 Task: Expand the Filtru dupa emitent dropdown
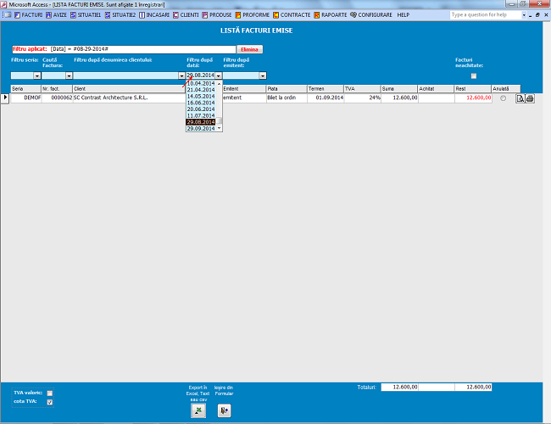[x=263, y=75]
